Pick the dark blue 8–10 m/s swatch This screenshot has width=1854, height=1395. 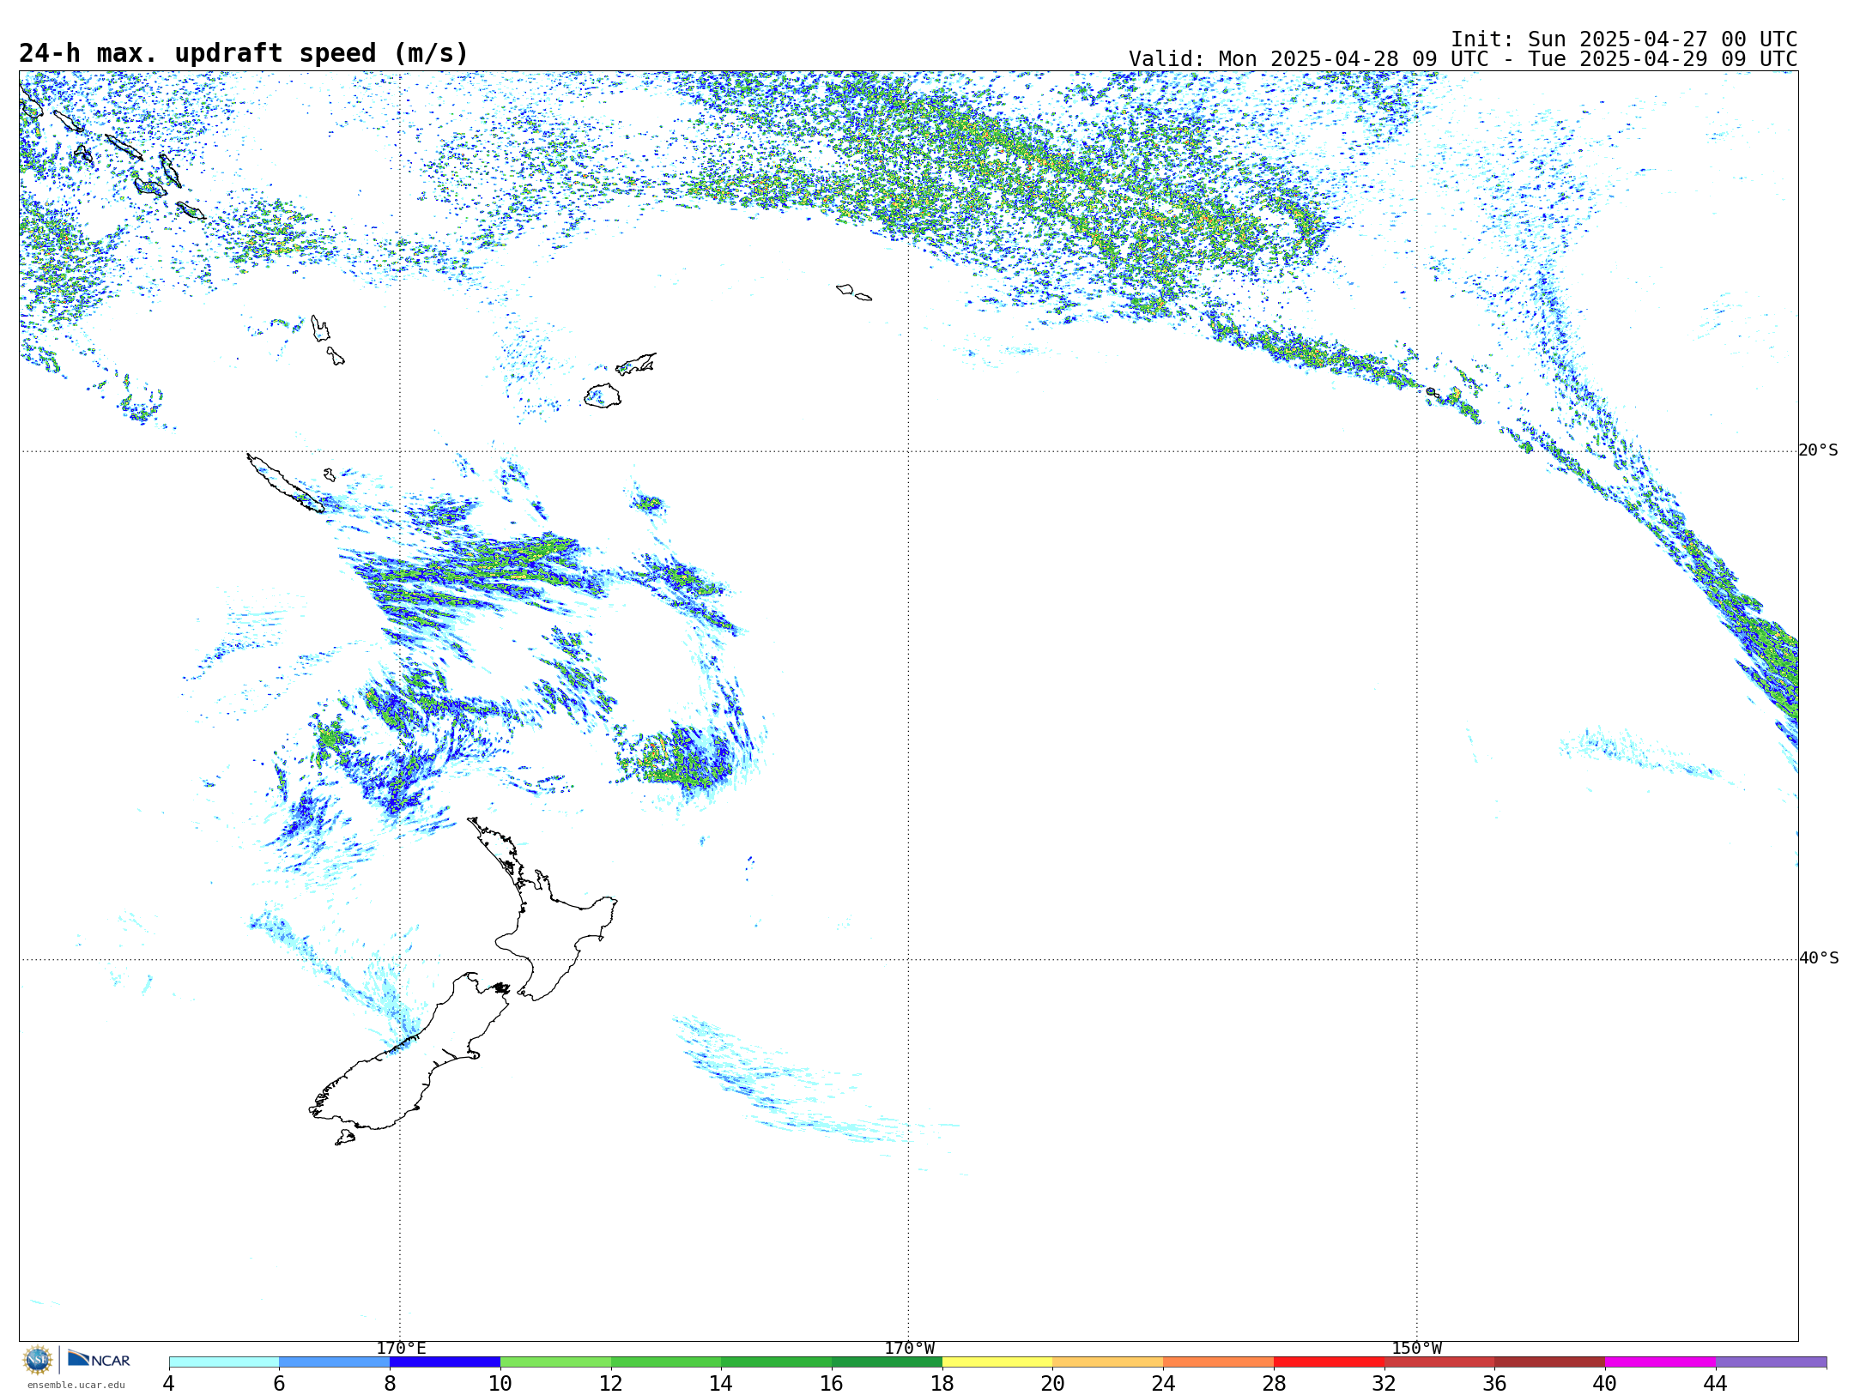445,1362
